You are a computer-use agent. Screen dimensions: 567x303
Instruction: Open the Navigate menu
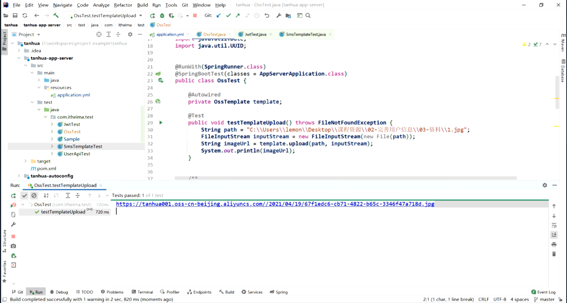[63, 5]
